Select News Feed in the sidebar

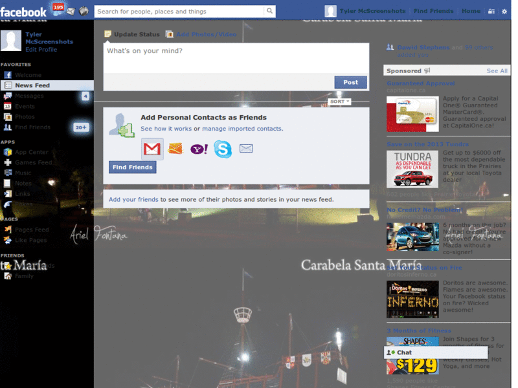tap(47, 85)
